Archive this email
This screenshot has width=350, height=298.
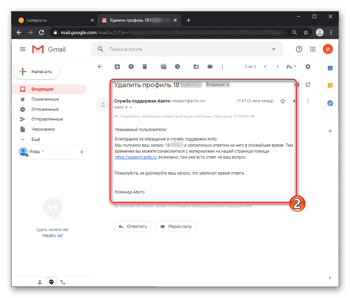117,67
